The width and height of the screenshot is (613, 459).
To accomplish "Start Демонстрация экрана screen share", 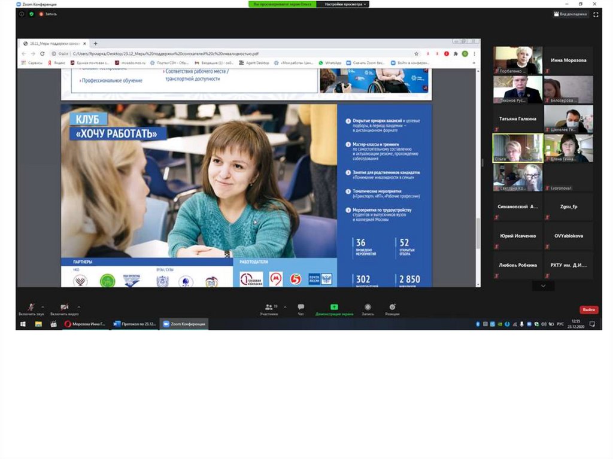I will click(334, 309).
